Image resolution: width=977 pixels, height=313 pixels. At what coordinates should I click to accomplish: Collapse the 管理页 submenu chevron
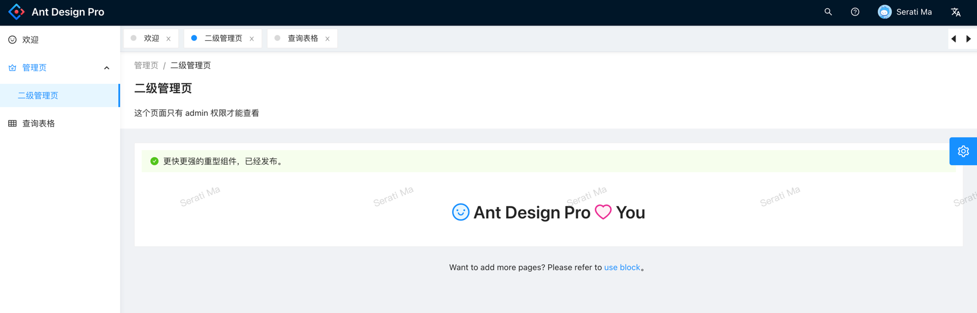pos(107,67)
